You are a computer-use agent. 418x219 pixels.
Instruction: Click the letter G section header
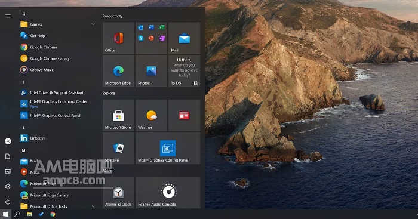tap(24, 14)
